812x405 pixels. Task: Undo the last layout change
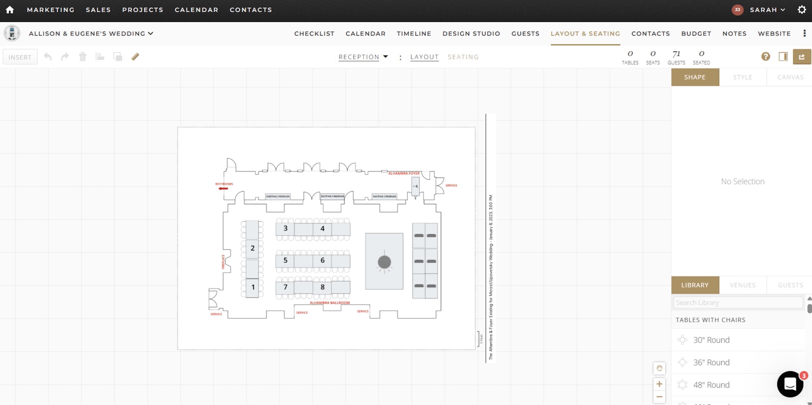tap(48, 56)
